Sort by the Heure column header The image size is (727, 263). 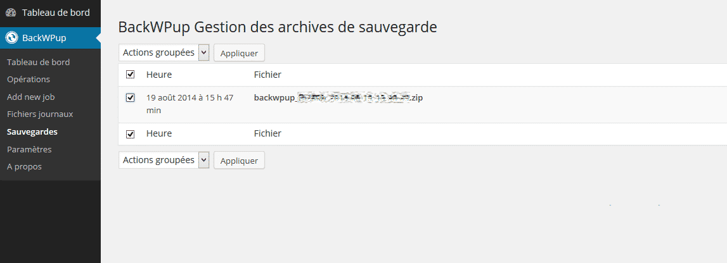(x=159, y=75)
